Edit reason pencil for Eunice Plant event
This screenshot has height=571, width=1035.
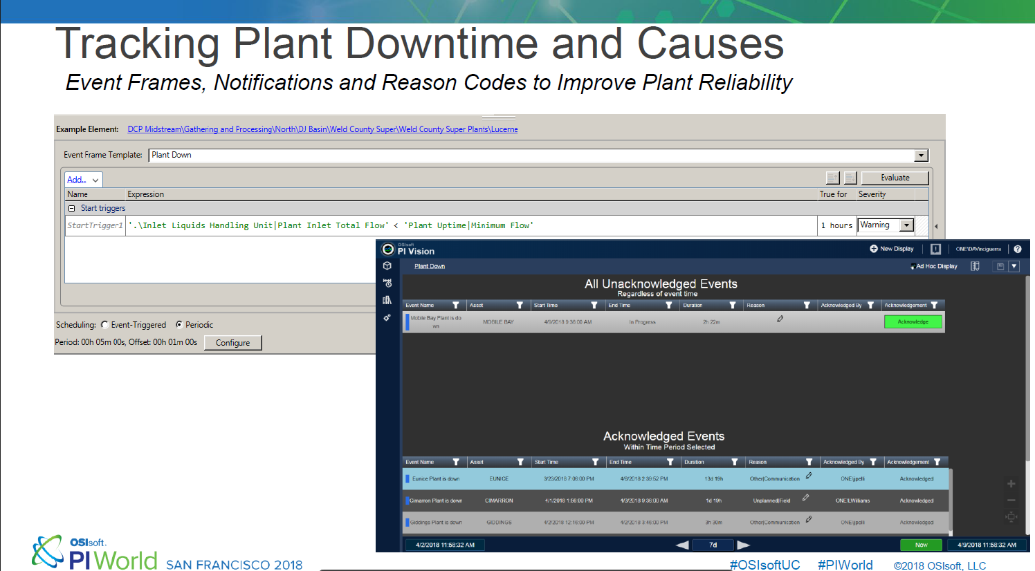point(808,476)
